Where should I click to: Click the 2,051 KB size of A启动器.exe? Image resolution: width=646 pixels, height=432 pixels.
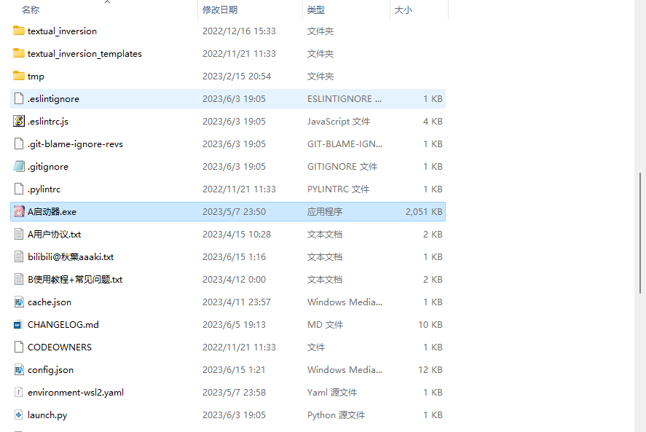pos(424,211)
